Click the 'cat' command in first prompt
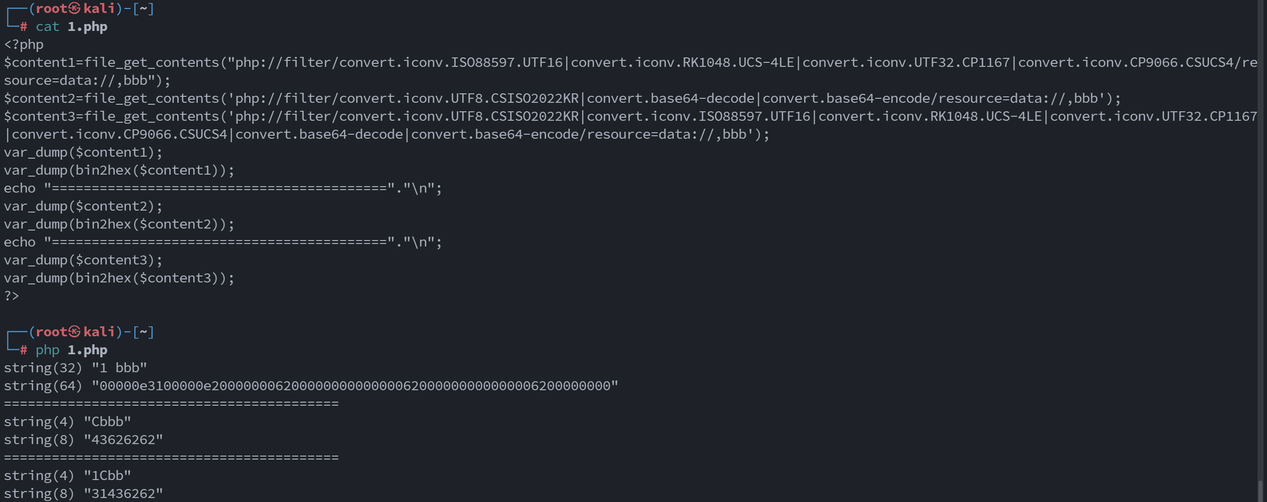 click(47, 26)
